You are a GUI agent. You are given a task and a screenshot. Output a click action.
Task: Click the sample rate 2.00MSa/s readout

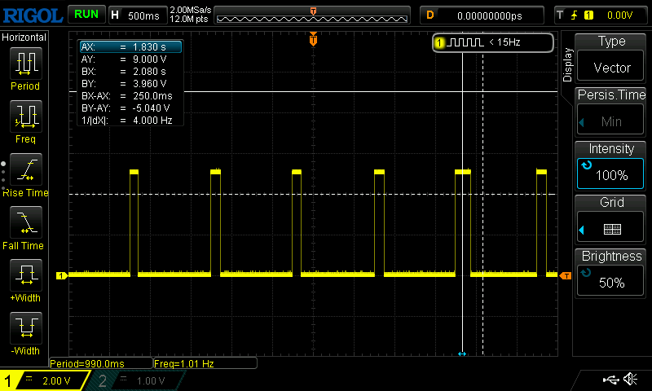click(x=191, y=10)
